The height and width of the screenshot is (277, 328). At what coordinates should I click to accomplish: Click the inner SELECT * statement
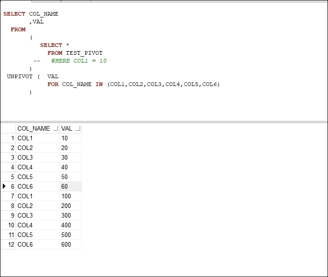point(55,45)
